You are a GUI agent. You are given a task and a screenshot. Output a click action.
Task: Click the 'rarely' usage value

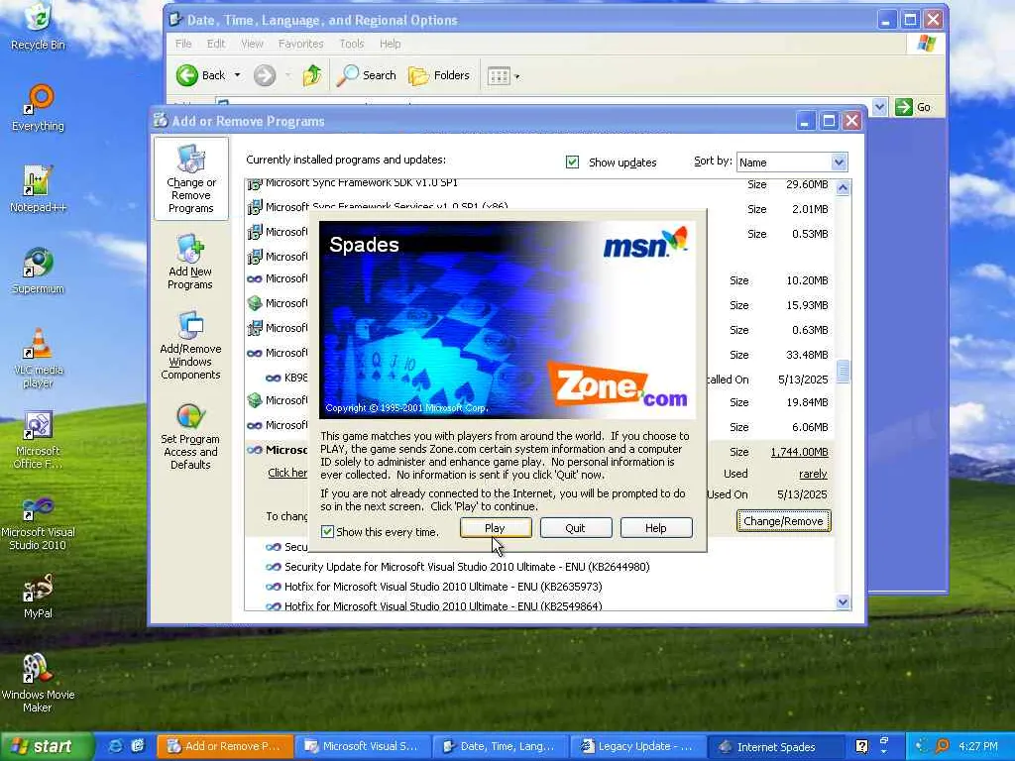click(x=813, y=474)
